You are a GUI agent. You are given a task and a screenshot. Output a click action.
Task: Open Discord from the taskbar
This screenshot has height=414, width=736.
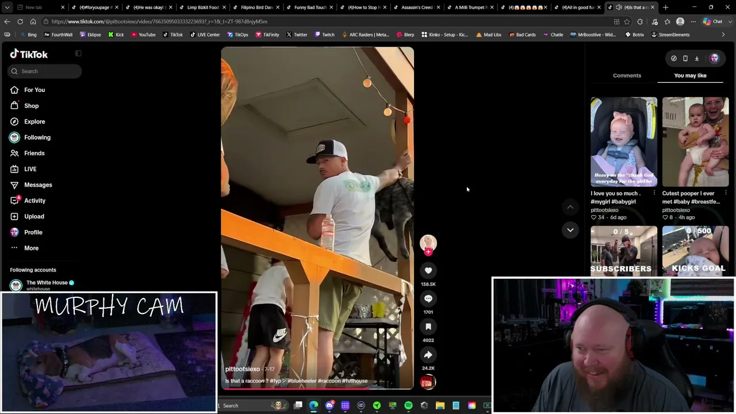pos(329,405)
